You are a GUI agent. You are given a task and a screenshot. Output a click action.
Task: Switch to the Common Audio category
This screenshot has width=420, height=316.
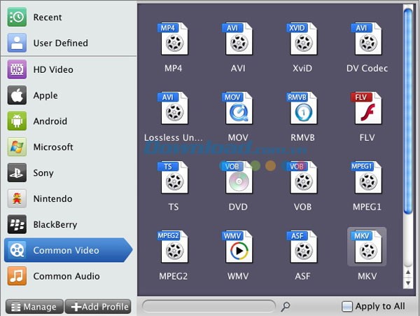pyautogui.click(x=69, y=276)
